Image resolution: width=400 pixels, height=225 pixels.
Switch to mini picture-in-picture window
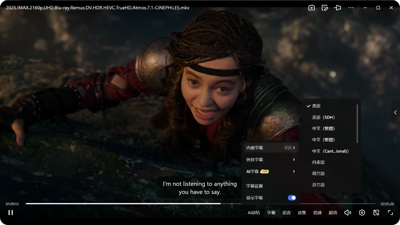click(376, 212)
